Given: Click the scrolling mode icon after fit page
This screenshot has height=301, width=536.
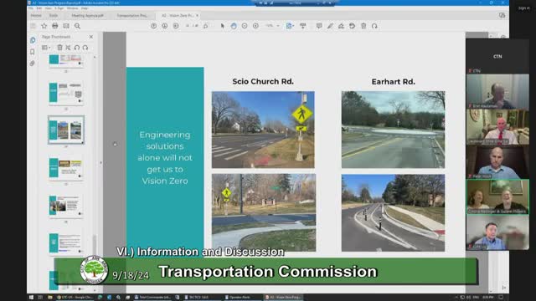Looking at the screenshot, I should (x=303, y=26).
